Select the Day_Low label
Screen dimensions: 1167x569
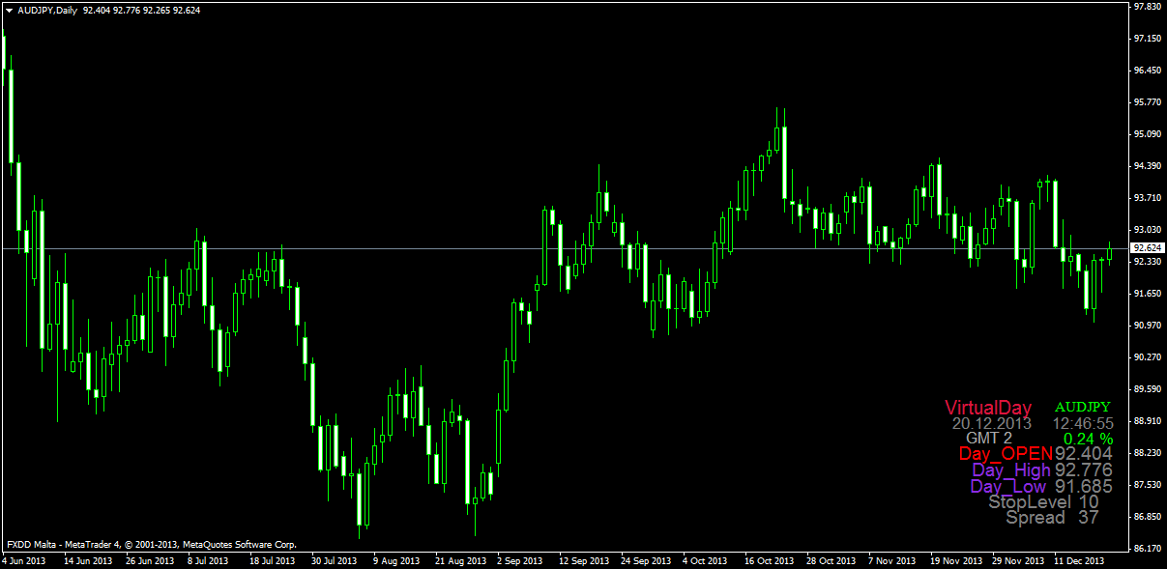(x=1009, y=487)
